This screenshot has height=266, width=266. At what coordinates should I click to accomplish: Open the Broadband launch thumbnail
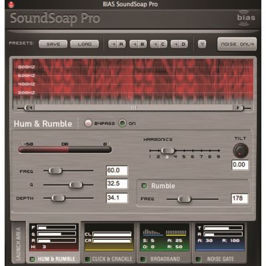click(164, 237)
